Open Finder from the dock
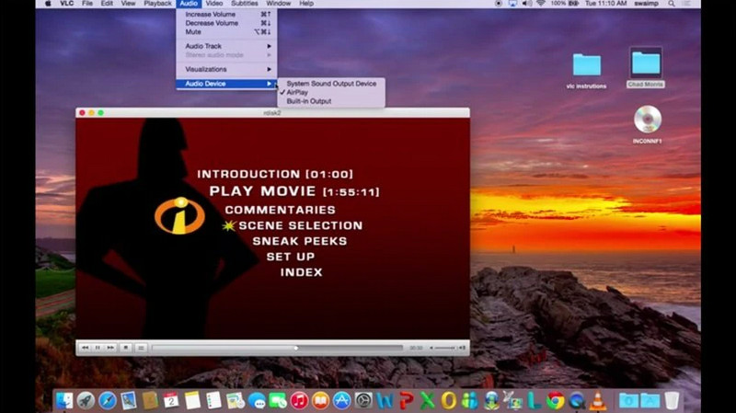 [x=64, y=401]
